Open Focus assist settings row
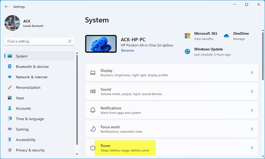Image resolution: width=265 pixels, height=159 pixels. (172, 129)
